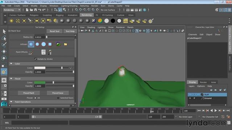
Task: Create a point light from shelf
Action: coord(24,21)
